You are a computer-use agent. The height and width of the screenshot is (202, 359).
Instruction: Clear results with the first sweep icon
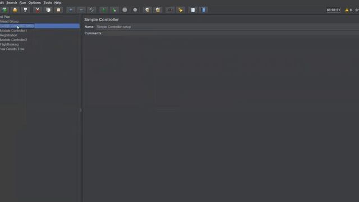[147, 10]
